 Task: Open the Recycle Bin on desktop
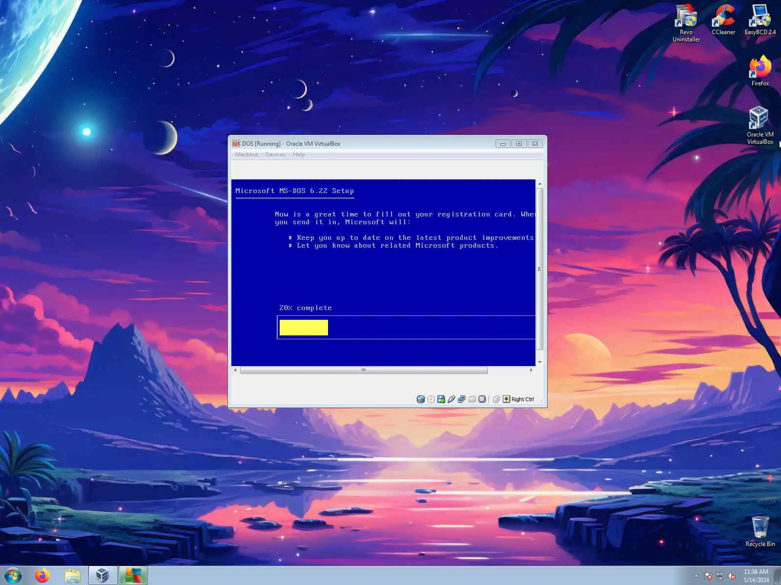[760, 531]
